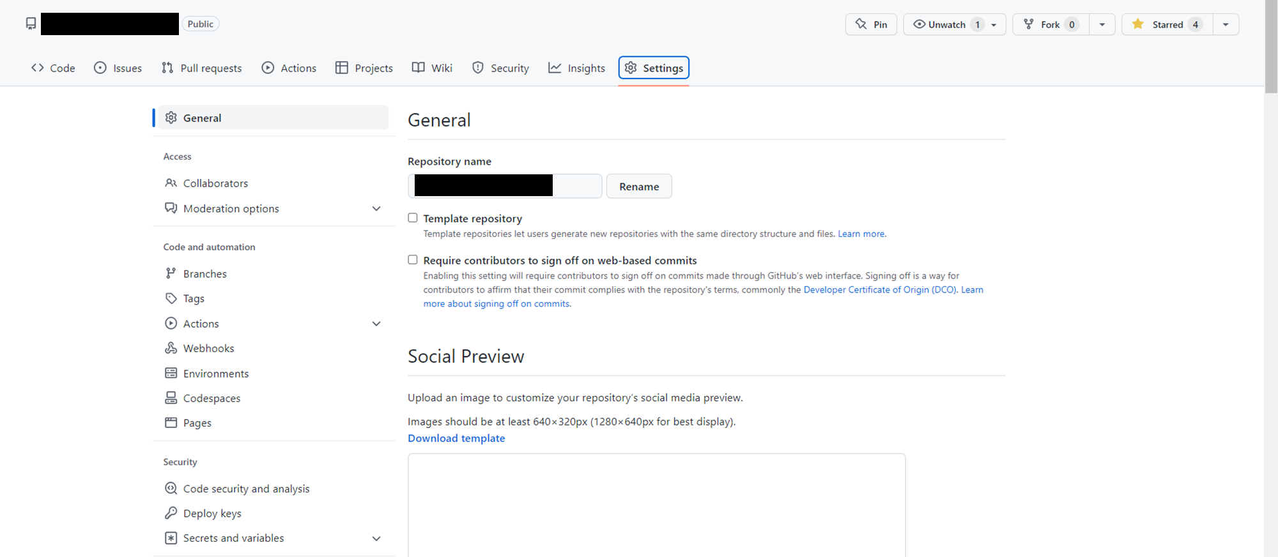Click the page vertical scrollbar thumb

(x=1271, y=46)
